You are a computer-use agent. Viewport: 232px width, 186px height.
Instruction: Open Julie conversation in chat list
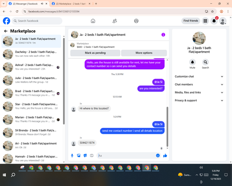click(x=31, y=80)
